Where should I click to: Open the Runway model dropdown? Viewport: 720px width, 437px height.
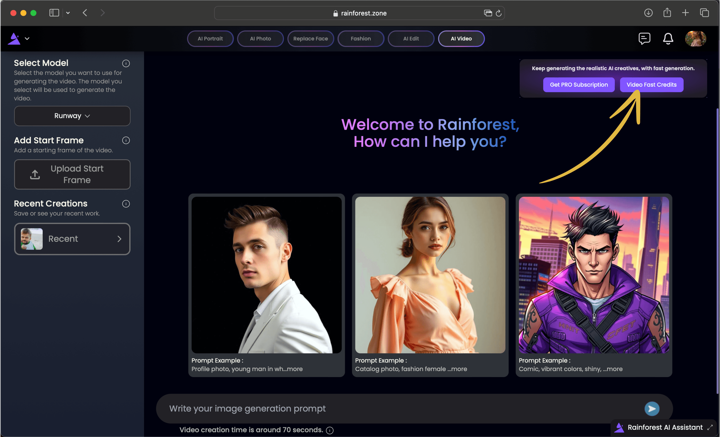click(x=72, y=116)
